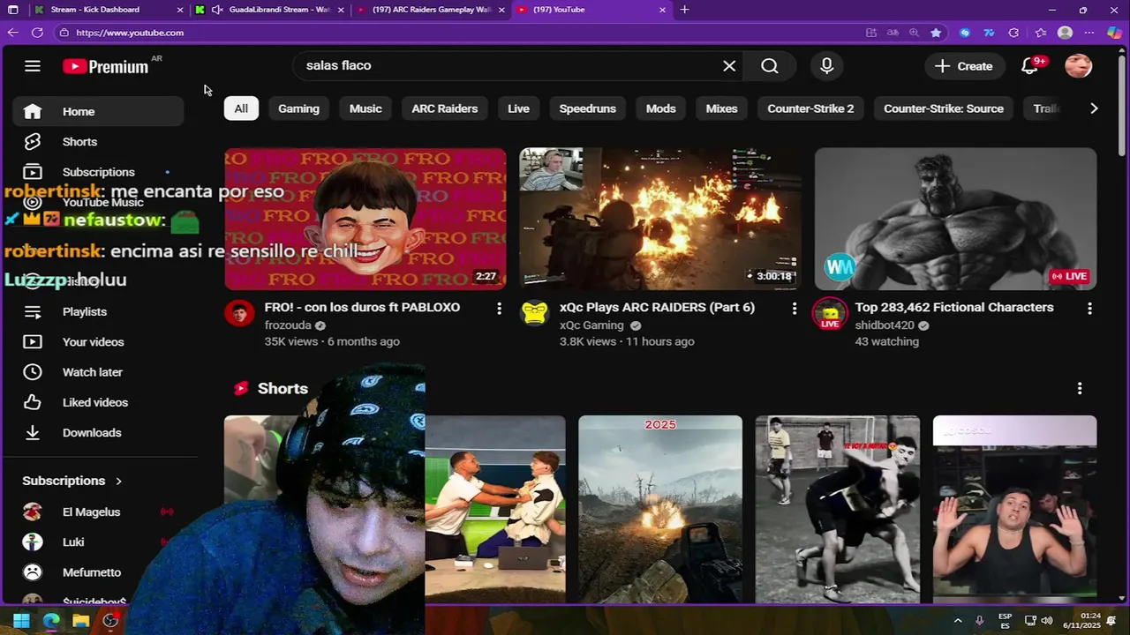Screen dimensions: 1130x635
Task: Select the Mods filter chip
Action: tap(660, 108)
